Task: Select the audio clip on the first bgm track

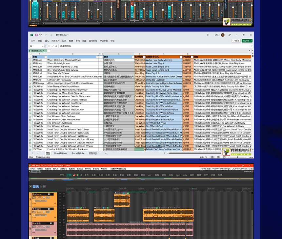Action: (122, 201)
